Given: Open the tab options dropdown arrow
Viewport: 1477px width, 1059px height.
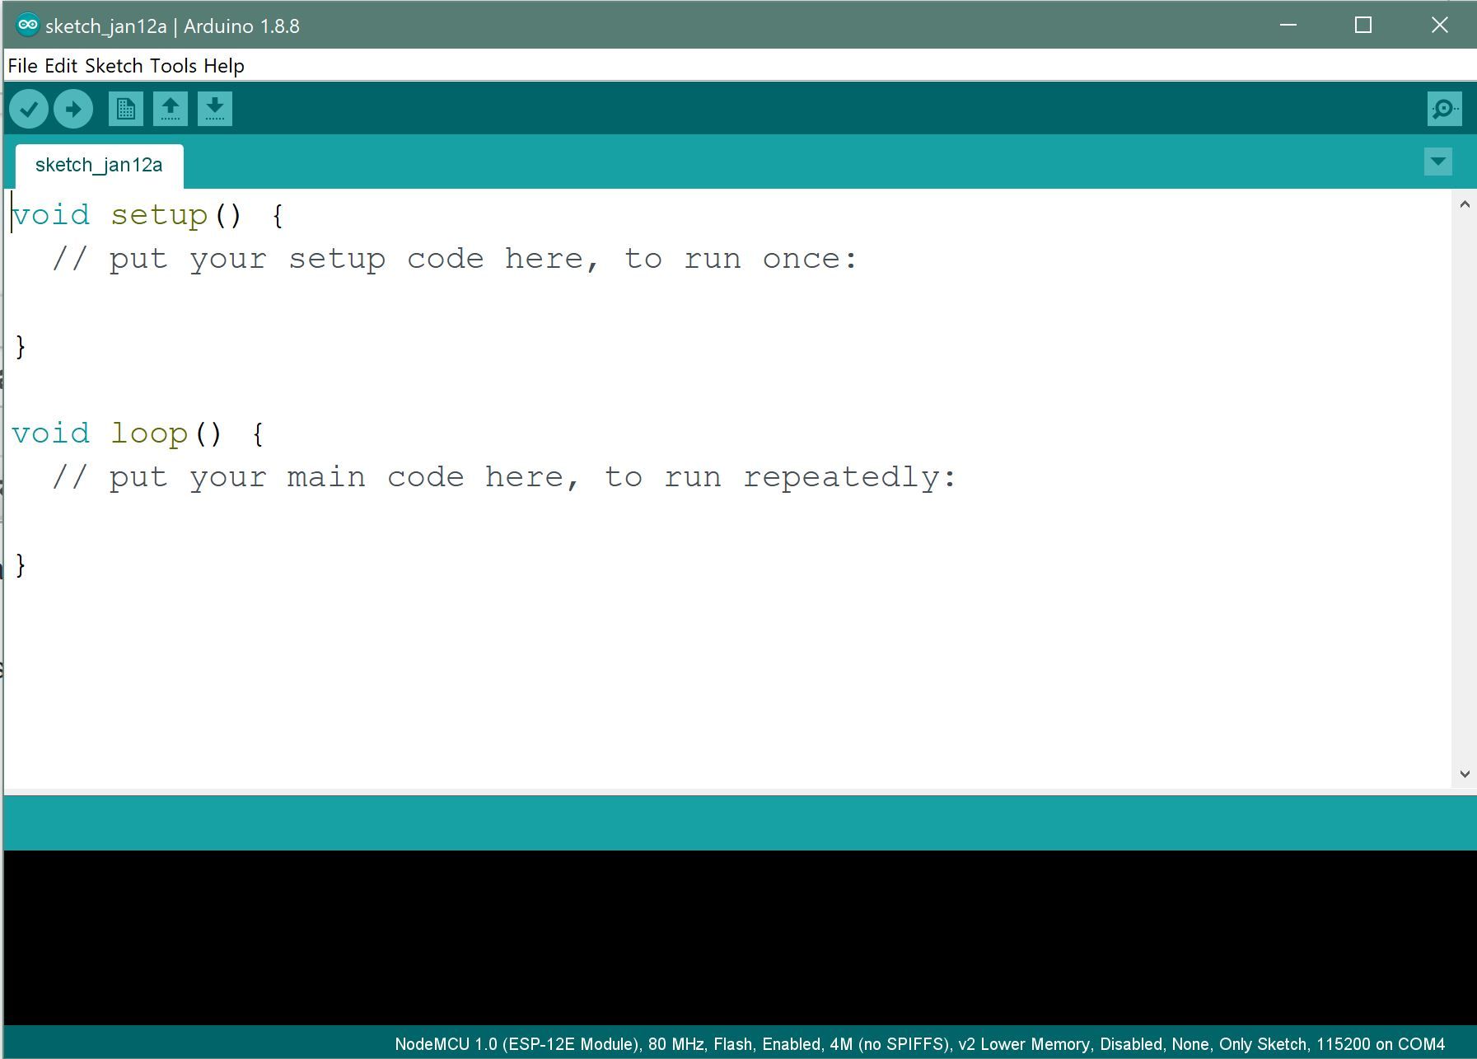Looking at the screenshot, I should pyautogui.click(x=1438, y=162).
